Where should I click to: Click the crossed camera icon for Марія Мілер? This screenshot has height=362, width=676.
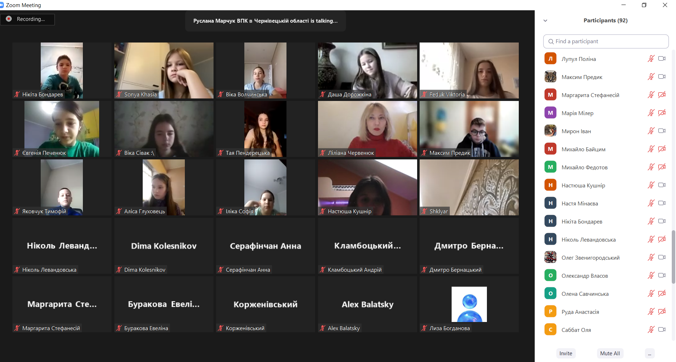click(662, 113)
